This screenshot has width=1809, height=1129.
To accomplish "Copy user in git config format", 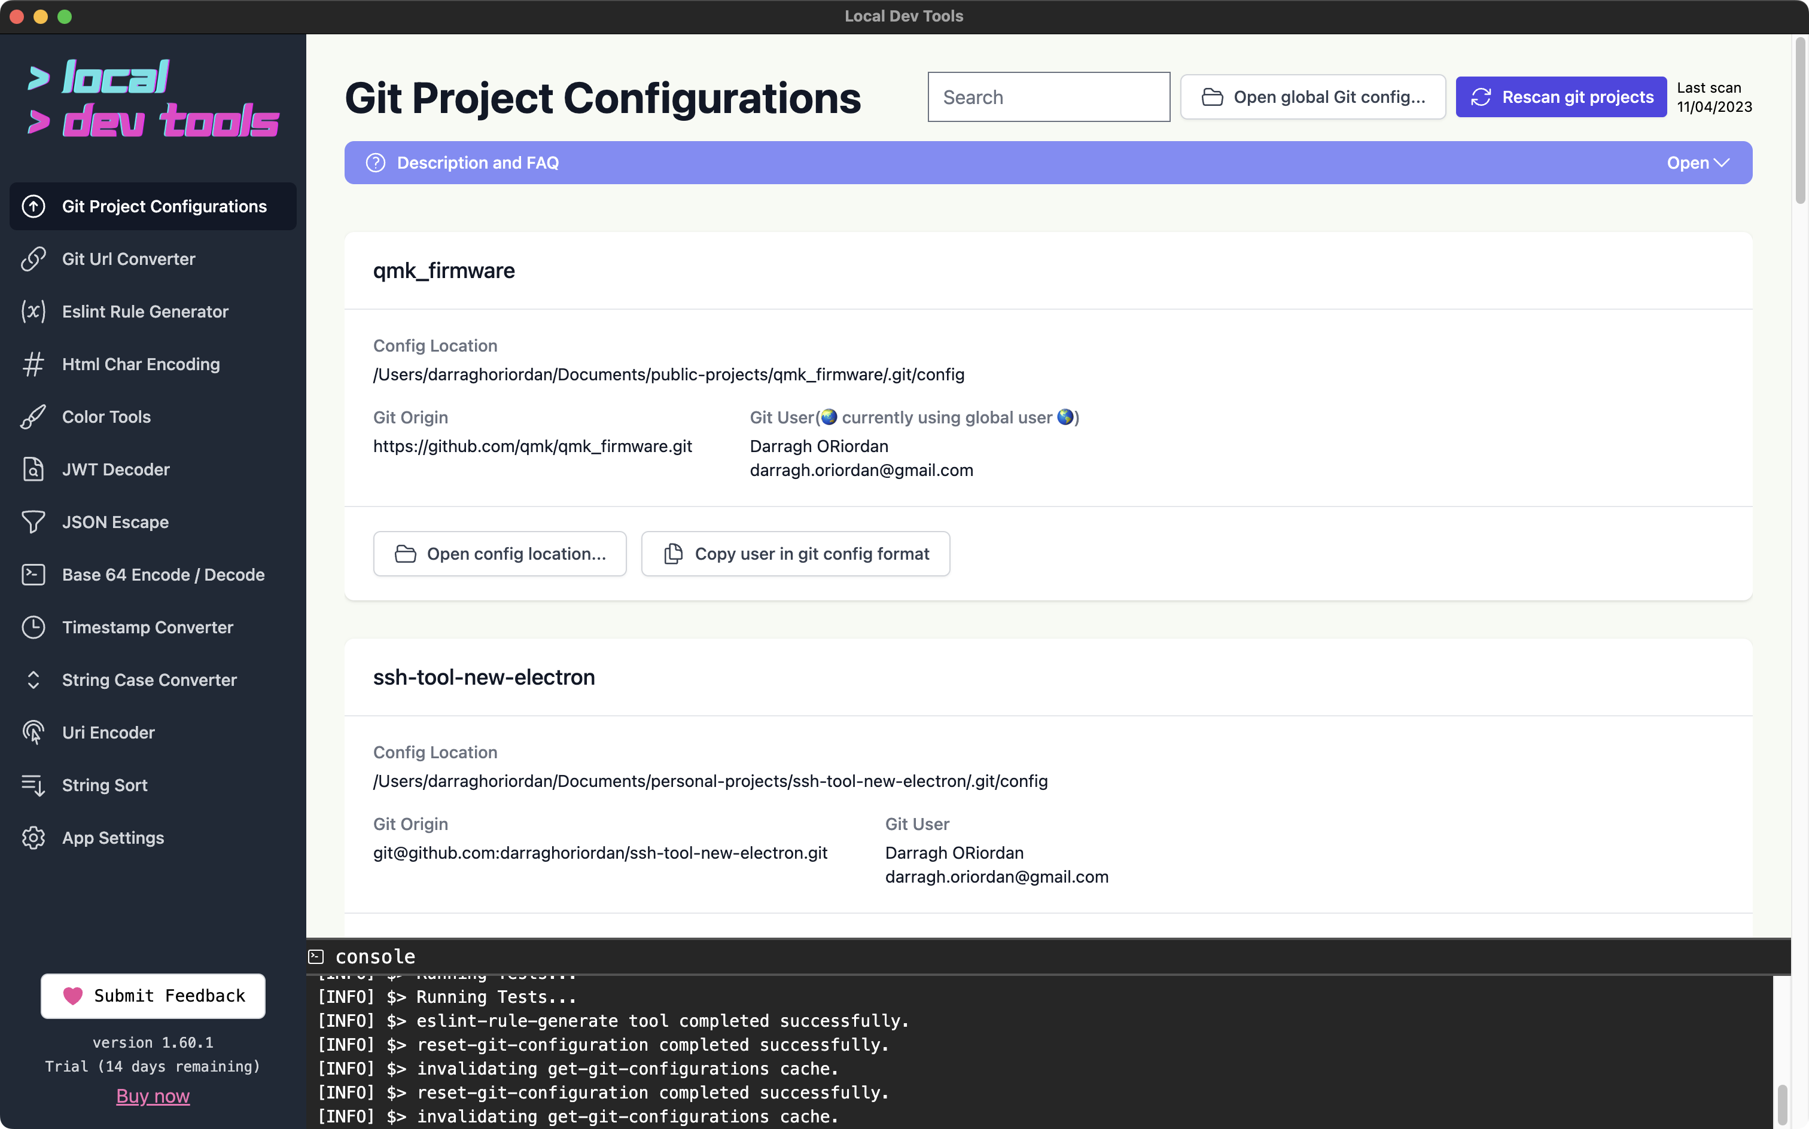I will (796, 554).
